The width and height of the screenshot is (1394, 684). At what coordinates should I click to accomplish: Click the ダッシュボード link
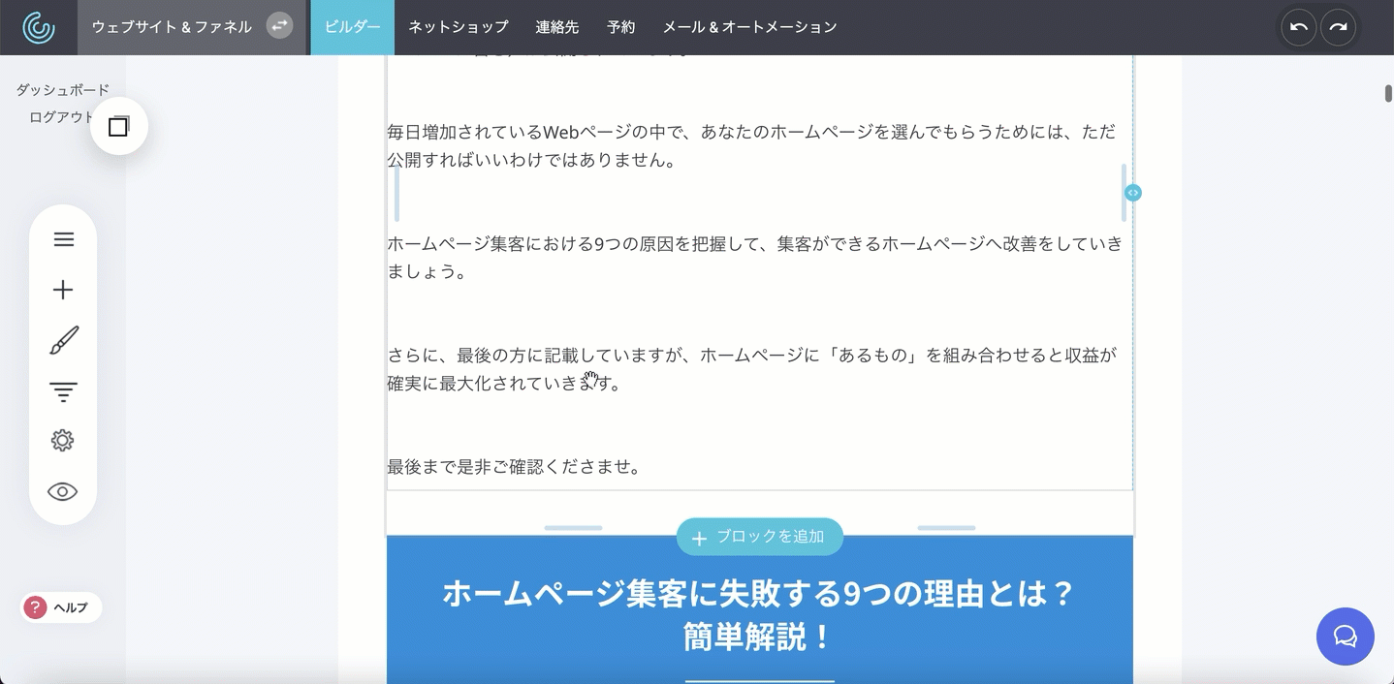[x=63, y=90]
